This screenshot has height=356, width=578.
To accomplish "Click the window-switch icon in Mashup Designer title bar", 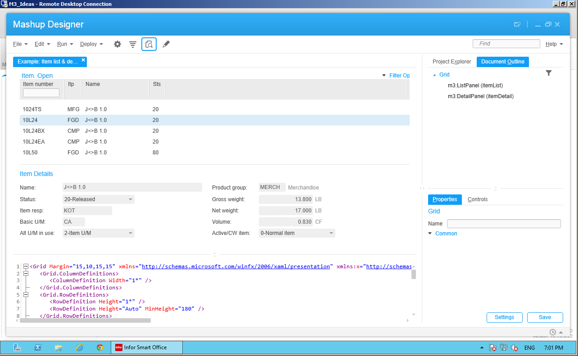I will pos(517,25).
